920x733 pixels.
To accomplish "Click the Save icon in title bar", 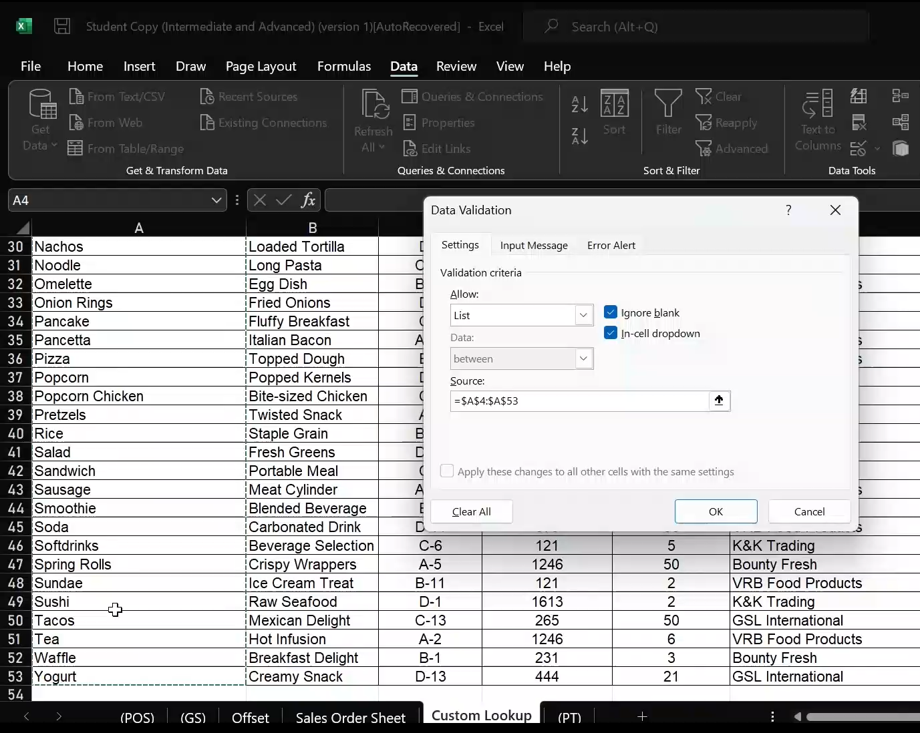I will (x=62, y=26).
